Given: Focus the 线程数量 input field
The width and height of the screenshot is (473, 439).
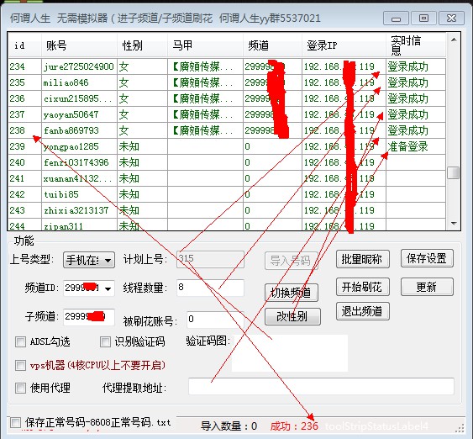Looking at the screenshot, I should [x=211, y=288].
